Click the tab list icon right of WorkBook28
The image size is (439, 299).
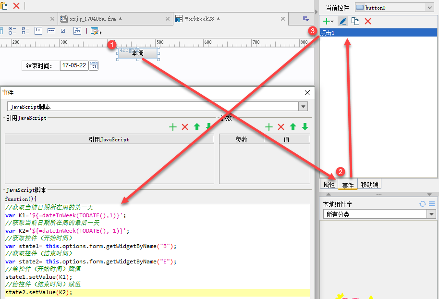point(306,19)
